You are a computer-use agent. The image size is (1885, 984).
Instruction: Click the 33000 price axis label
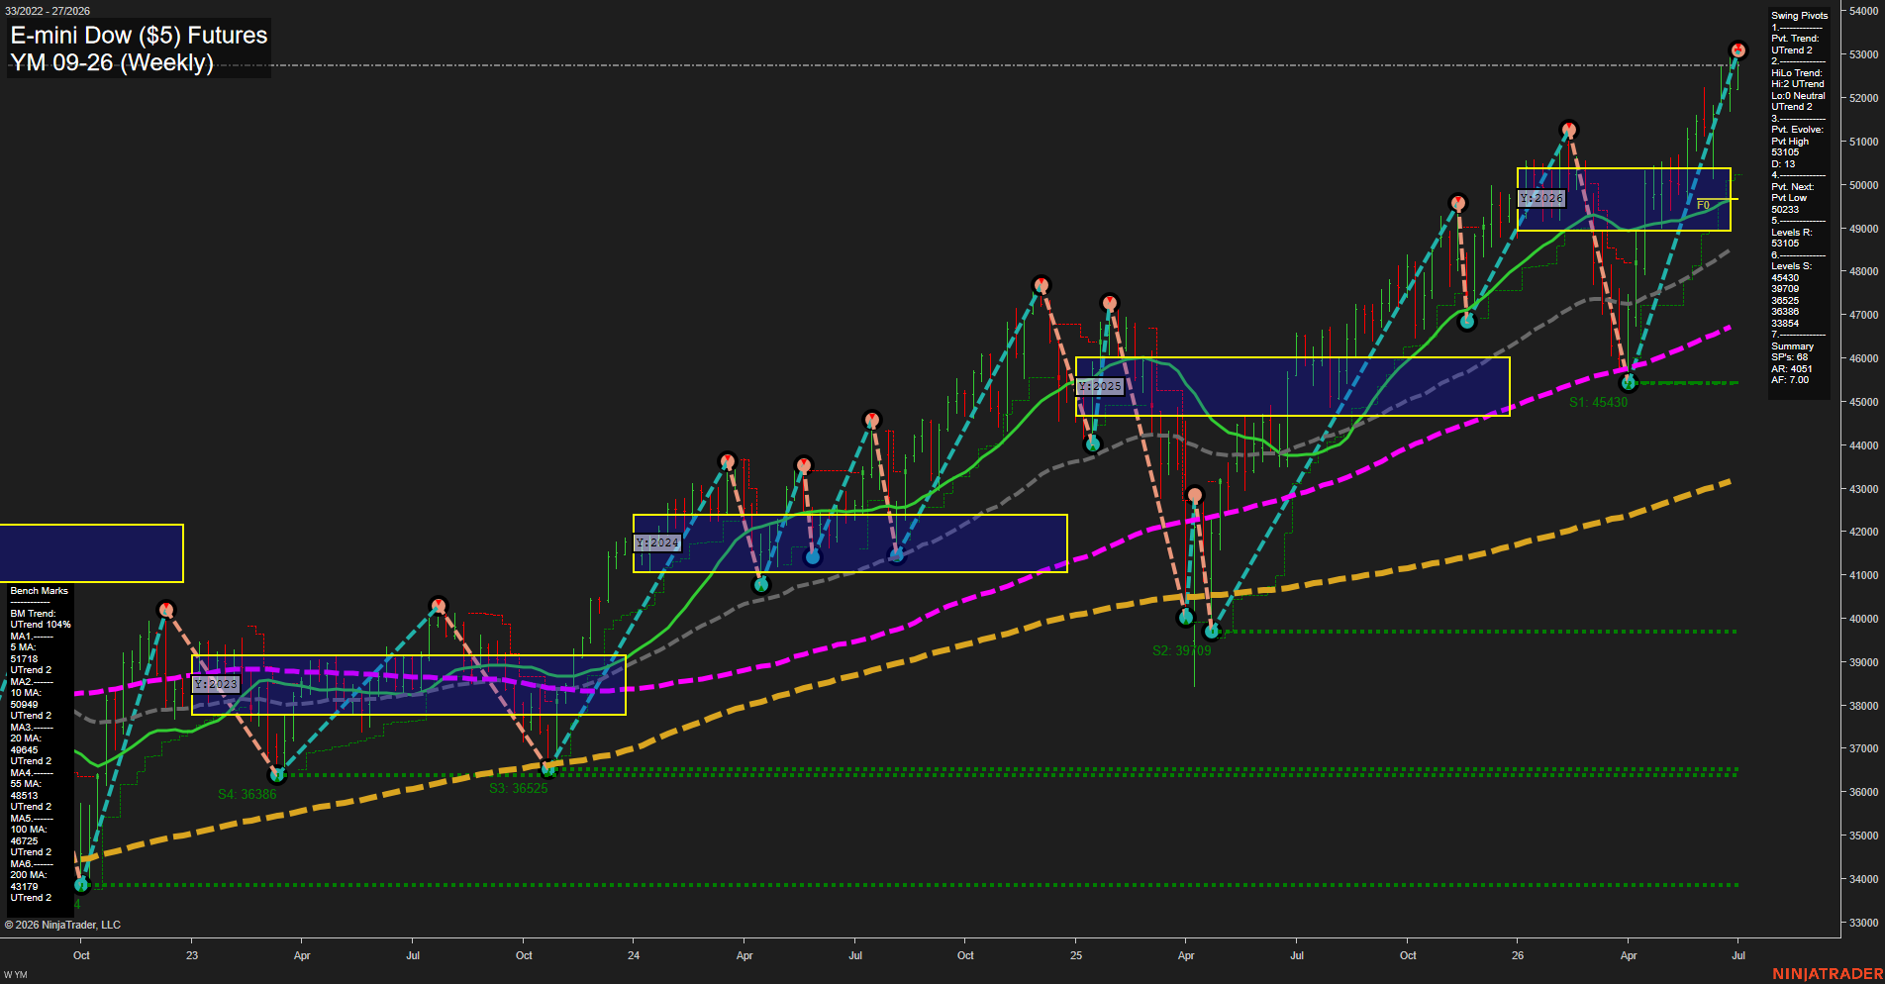1863,923
